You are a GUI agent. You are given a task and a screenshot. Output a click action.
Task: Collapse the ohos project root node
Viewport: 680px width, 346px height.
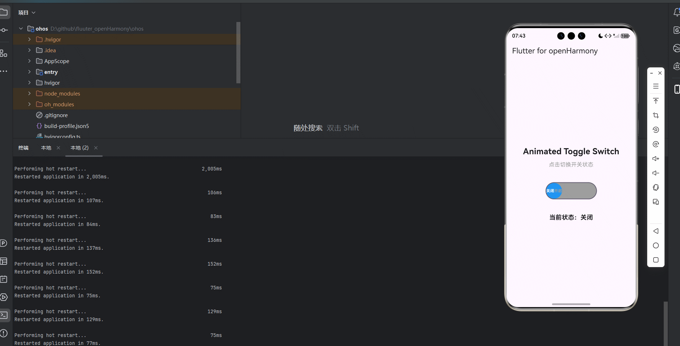21,28
